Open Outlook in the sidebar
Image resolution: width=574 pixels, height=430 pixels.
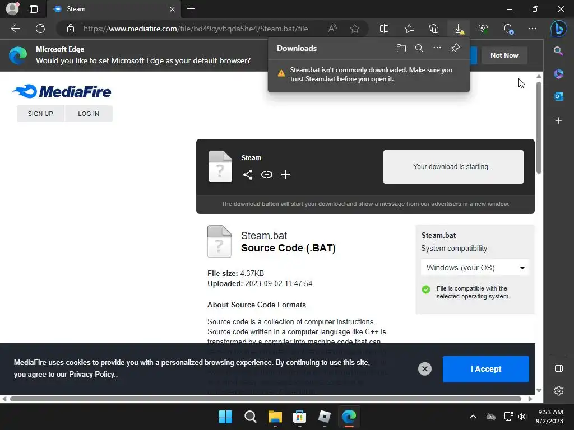click(559, 96)
